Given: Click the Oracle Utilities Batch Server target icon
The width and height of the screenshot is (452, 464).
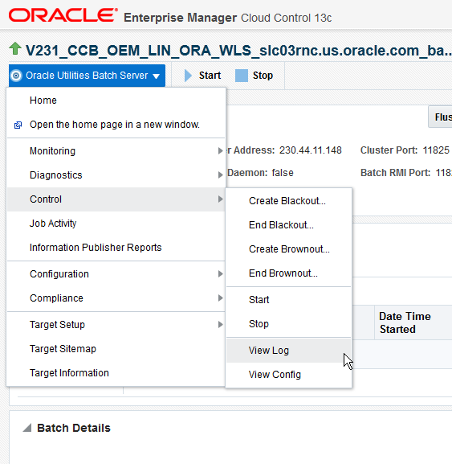Looking at the screenshot, I should coord(16,76).
